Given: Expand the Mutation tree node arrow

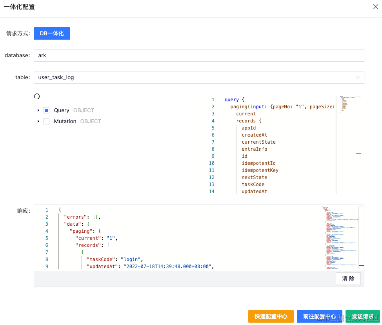Looking at the screenshot, I should tap(38, 121).
